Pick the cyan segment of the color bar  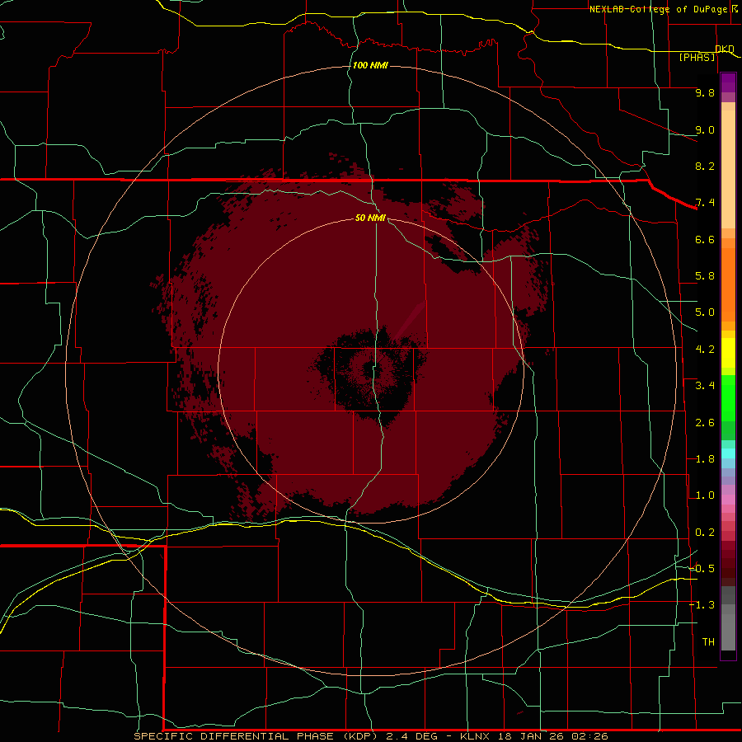click(728, 453)
